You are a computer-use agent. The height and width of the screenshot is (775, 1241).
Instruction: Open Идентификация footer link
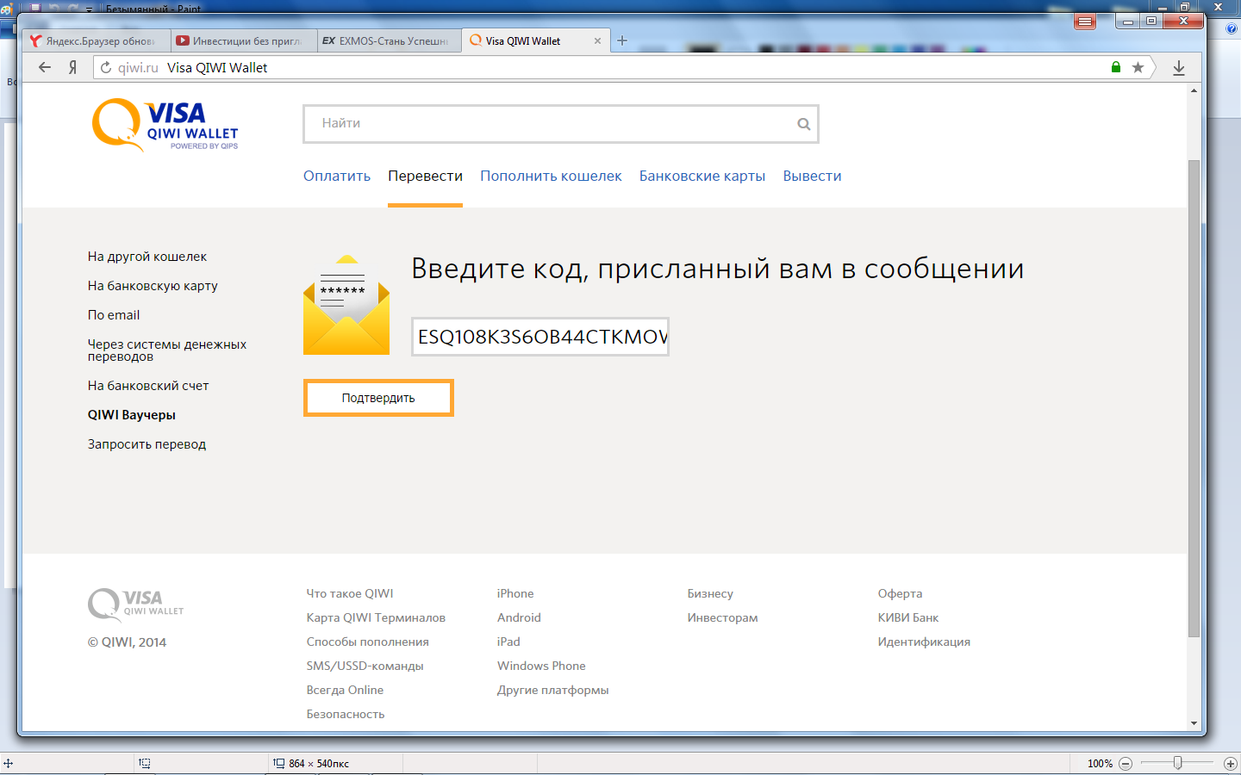tap(924, 642)
